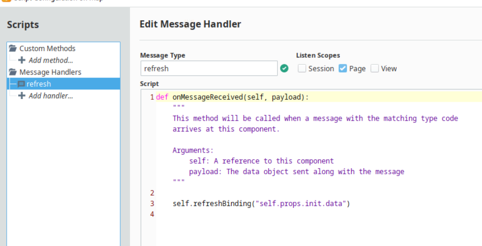Viewport: 482px width, 246px height.
Task: Click the Listen Scopes label
Action: [318, 55]
